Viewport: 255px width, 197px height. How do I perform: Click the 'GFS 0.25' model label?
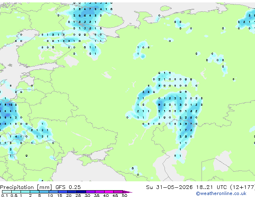click(x=68, y=187)
